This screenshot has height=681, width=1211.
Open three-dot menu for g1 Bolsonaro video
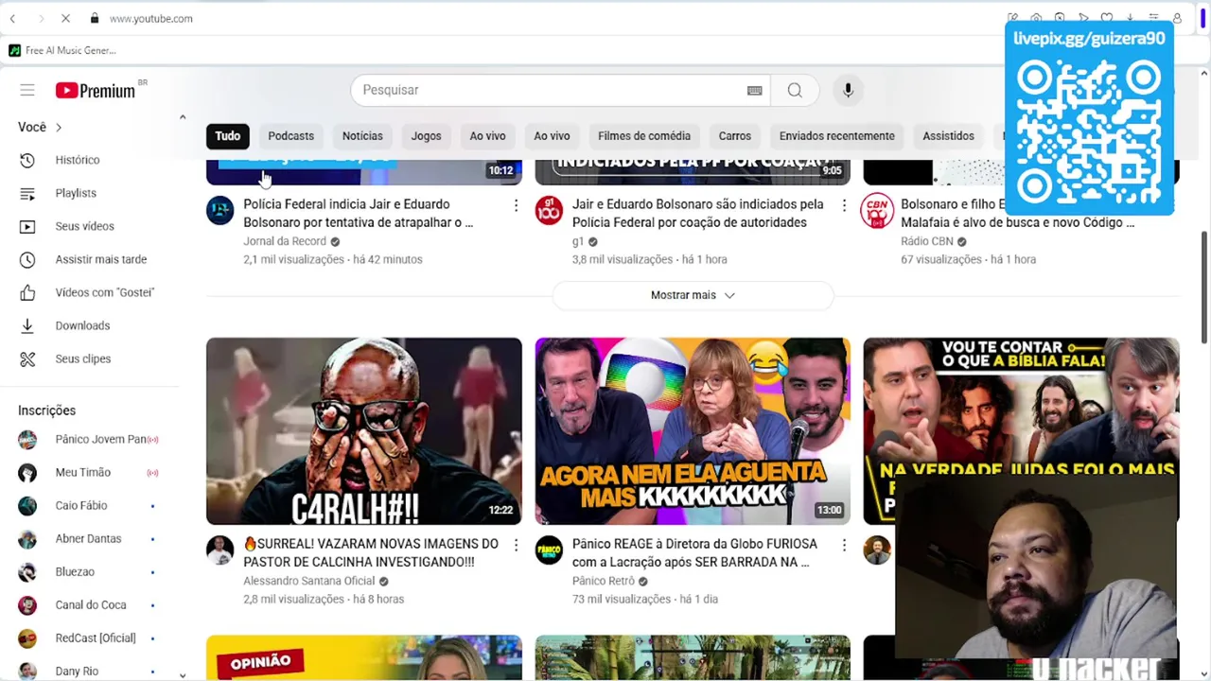(x=844, y=205)
